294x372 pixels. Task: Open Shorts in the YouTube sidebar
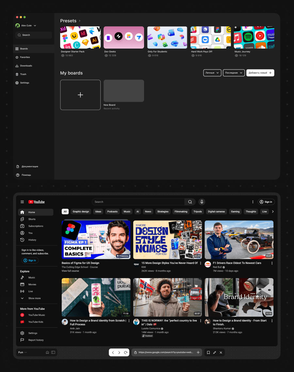(32, 219)
